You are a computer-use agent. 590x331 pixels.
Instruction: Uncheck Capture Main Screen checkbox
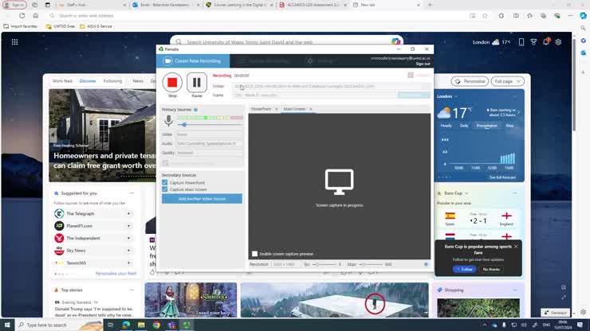165,189
